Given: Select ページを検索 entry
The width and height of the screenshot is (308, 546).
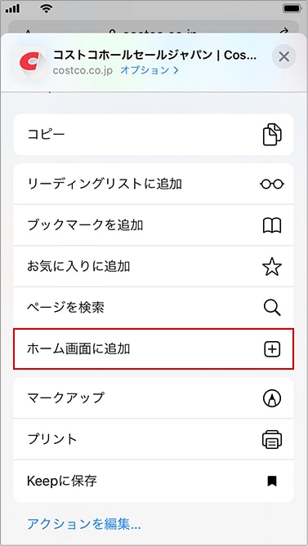Looking at the screenshot, I should click(x=154, y=308).
